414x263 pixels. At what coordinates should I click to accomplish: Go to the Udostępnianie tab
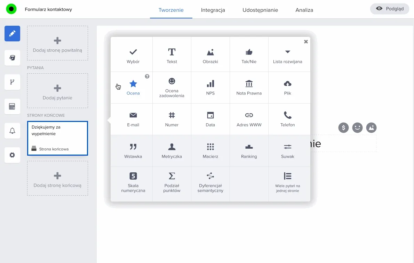[x=260, y=10]
